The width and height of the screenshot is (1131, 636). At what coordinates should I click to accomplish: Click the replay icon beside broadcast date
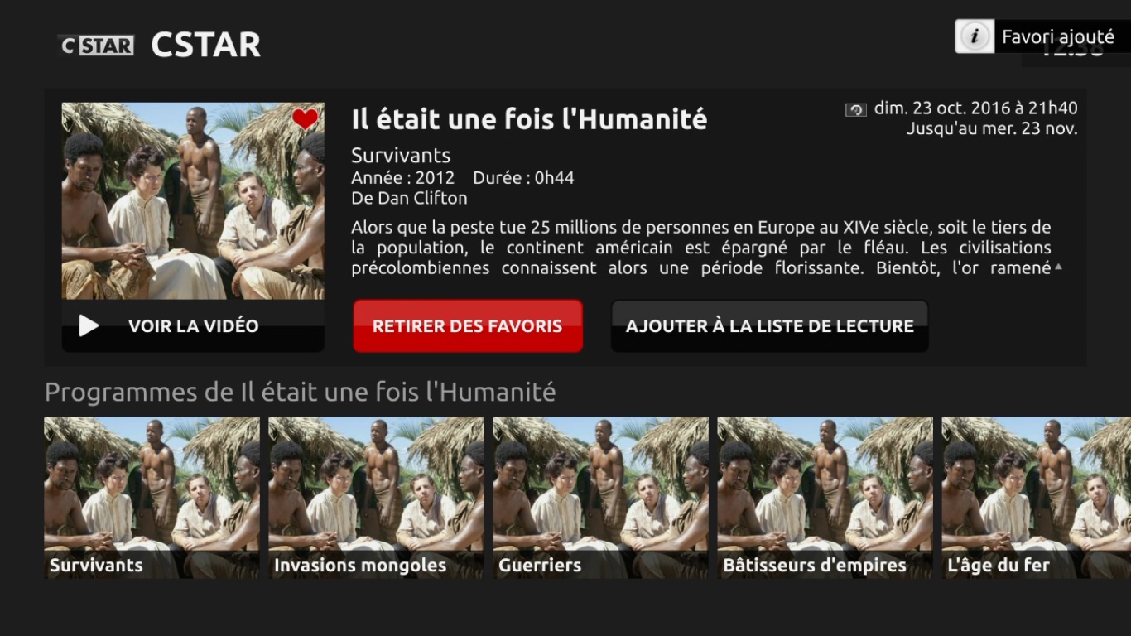[x=855, y=109]
